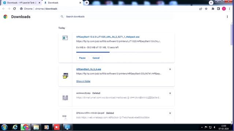This screenshot has width=234, height=131.
Task: Open the Chrome three-dot menu
Action: [230, 9]
